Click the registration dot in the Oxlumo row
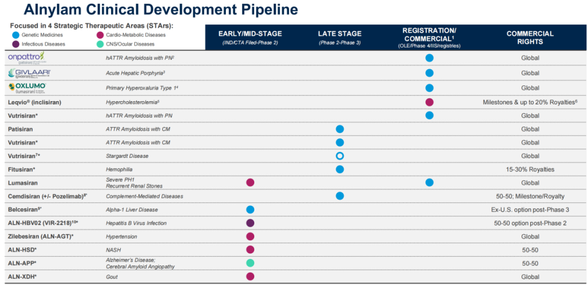This screenshot has width=588, height=285. [430, 88]
